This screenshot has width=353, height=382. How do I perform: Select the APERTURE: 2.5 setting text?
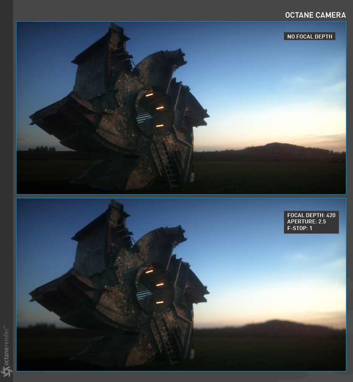click(306, 222)
